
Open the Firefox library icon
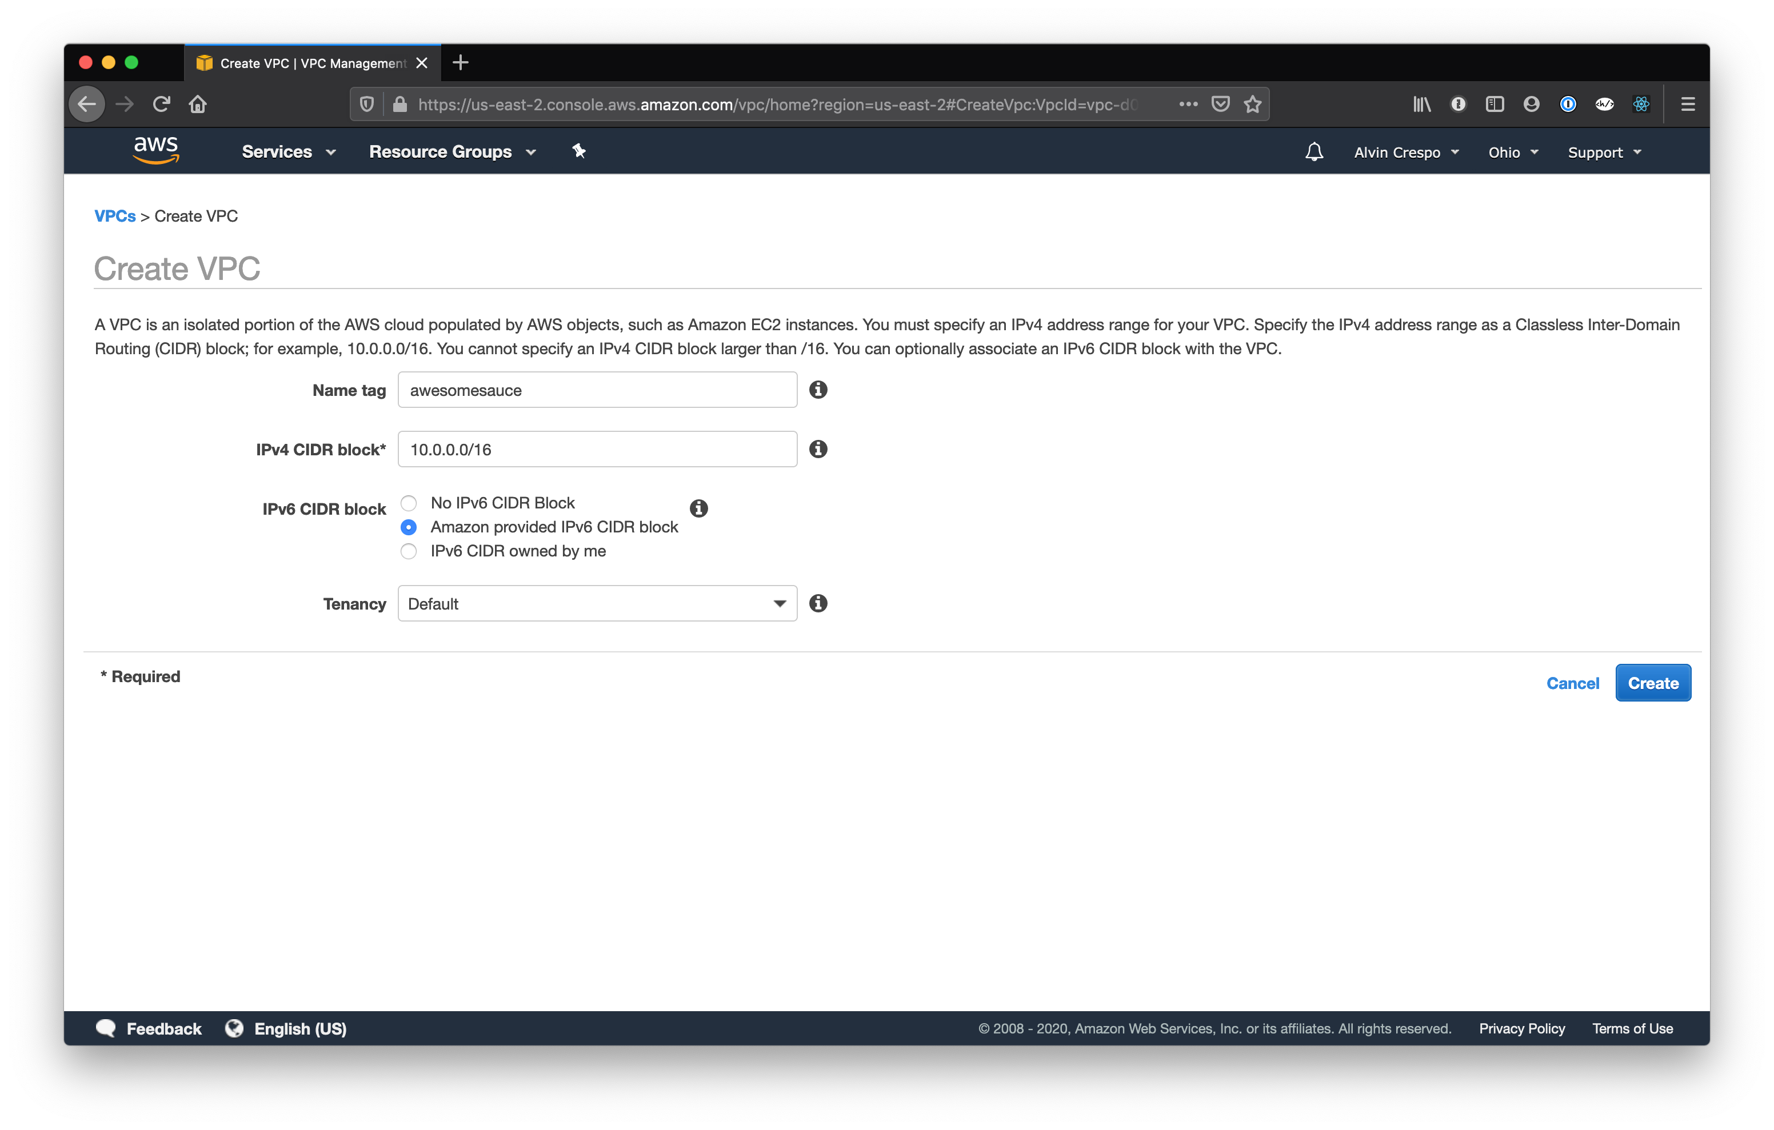1422,104
